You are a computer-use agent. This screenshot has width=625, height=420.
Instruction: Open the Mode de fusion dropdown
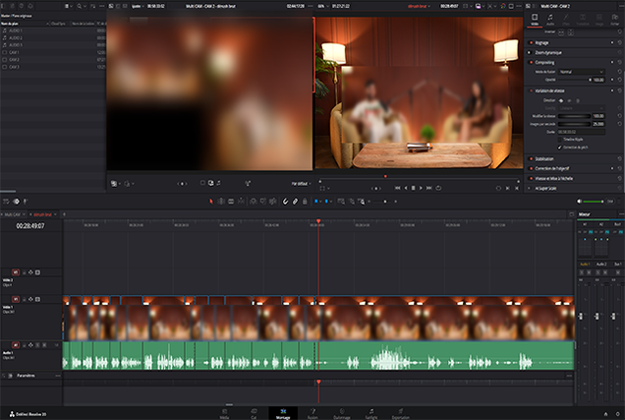click(x=581, y=72)
